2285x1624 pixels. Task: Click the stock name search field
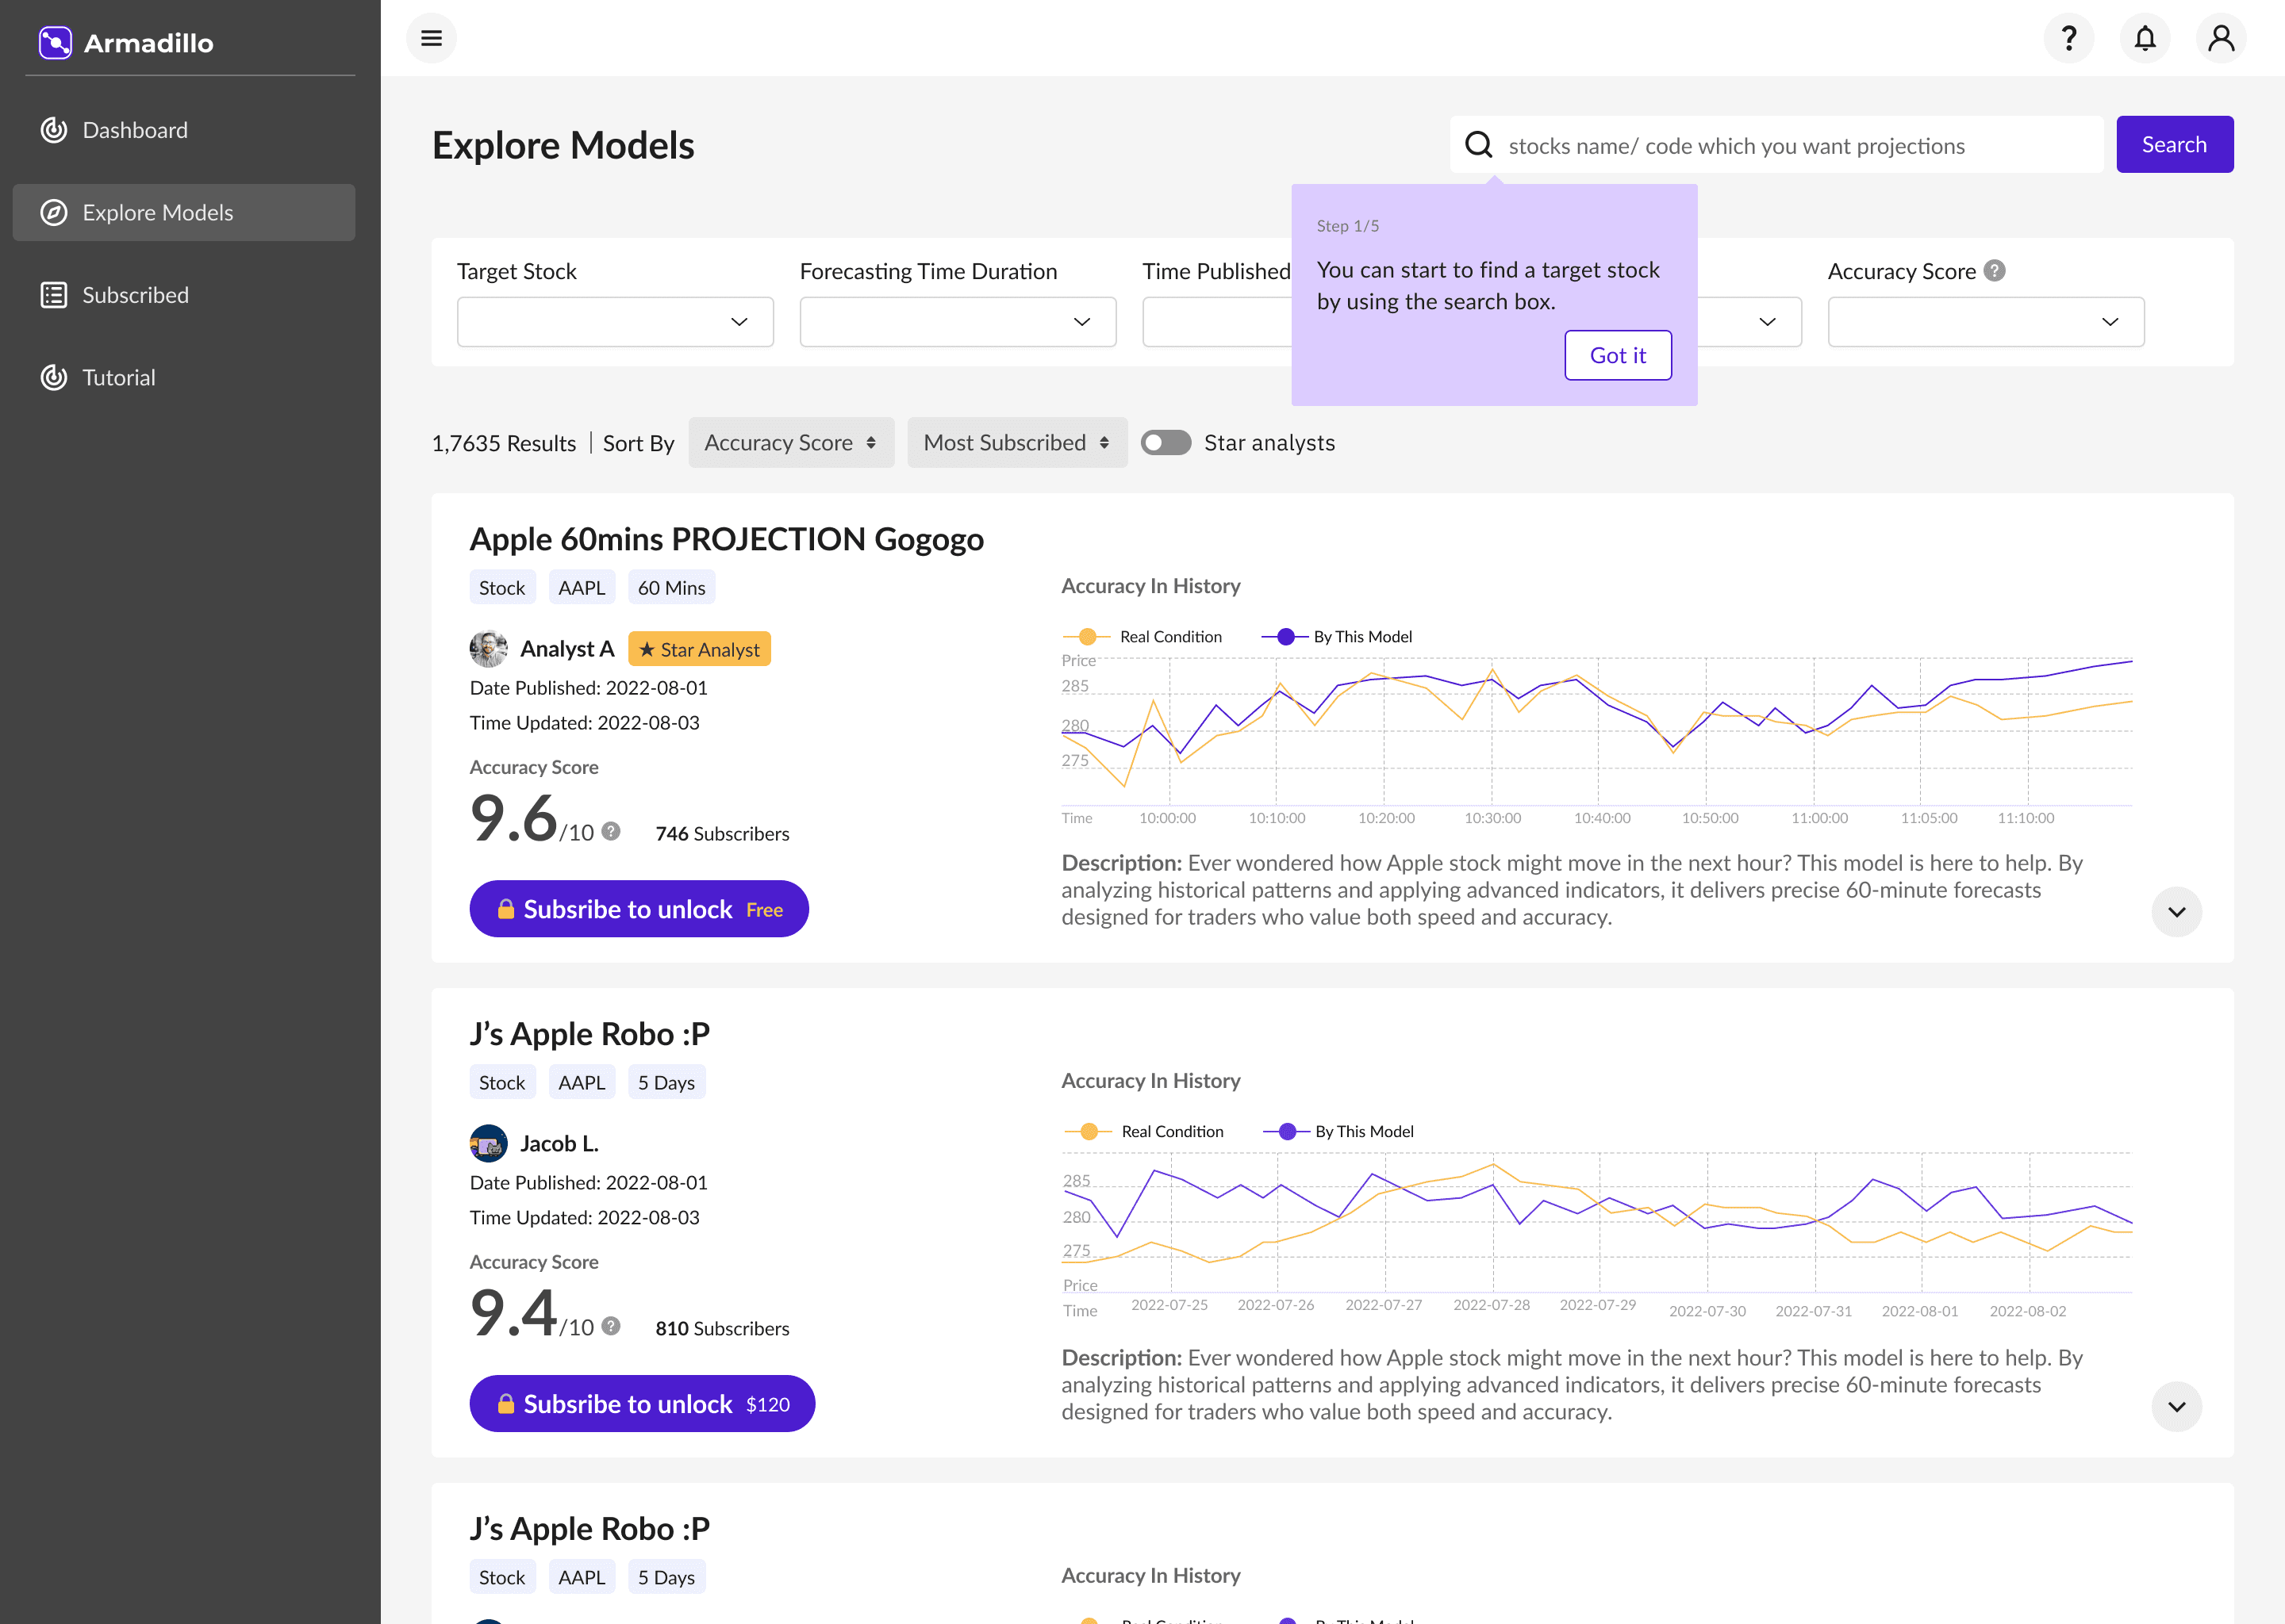tap(1778, 145)
